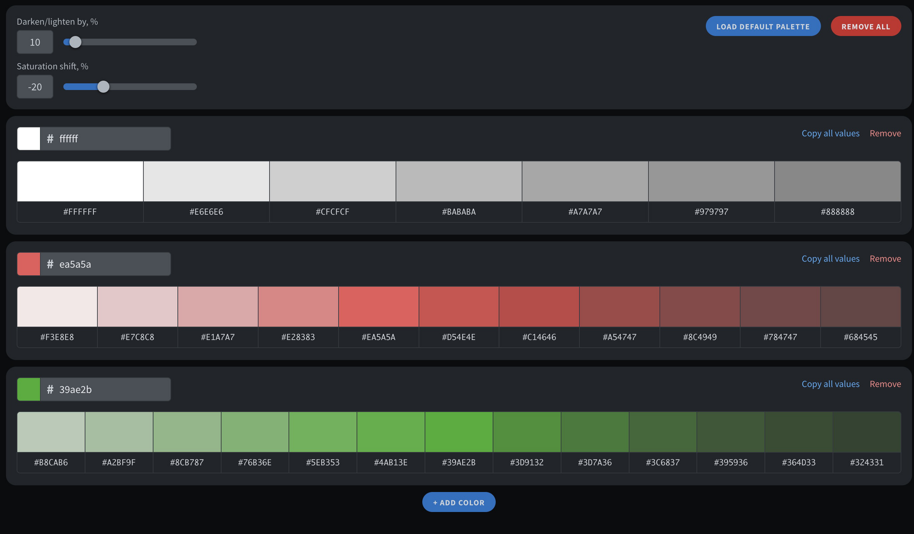Viewport: 914px width, 534px height.
Task: Select the #B8CAB6 pale green swatch
Action: (51, 432)
